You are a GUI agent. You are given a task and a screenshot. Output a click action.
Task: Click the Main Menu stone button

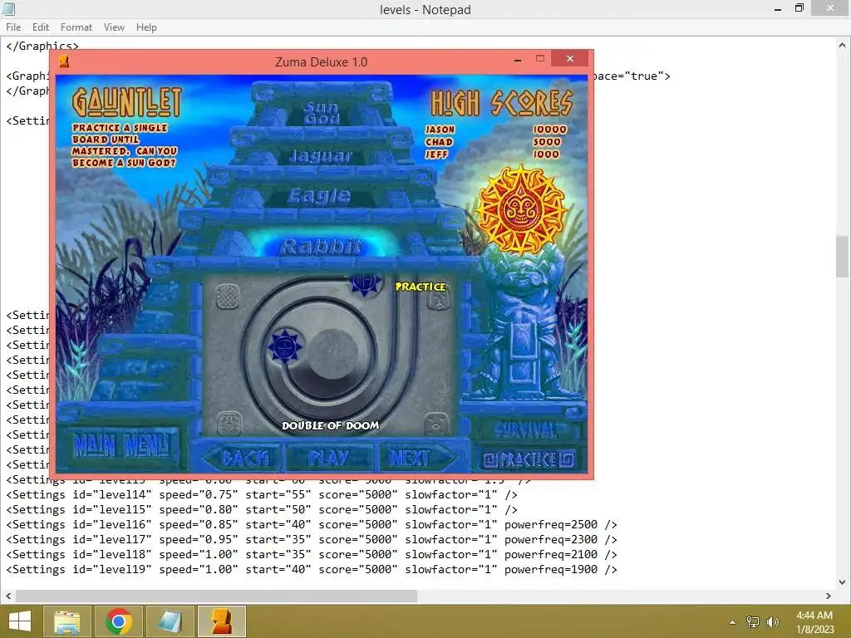122,446
